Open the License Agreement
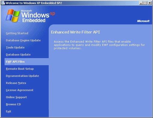This screenshot has width=153, height=118. 20,90
